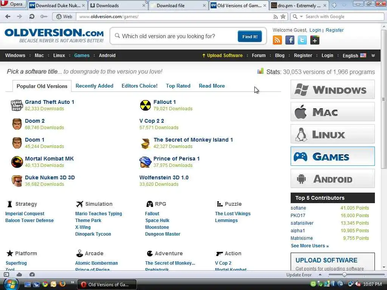Open Forum in navbar
Viewport: 387px width, 290px height.
coord(259,56)
